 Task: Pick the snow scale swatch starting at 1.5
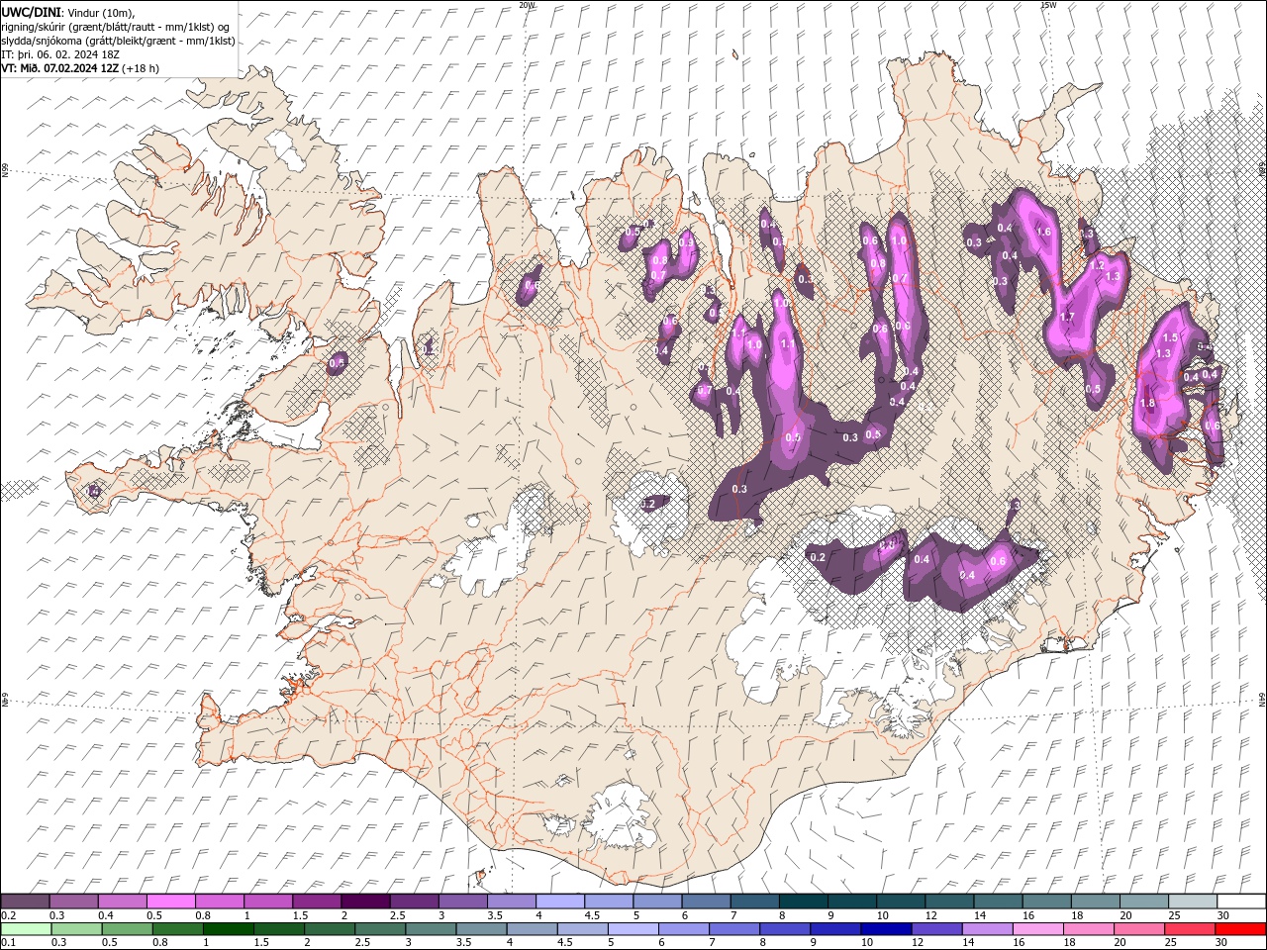[317, 902]
